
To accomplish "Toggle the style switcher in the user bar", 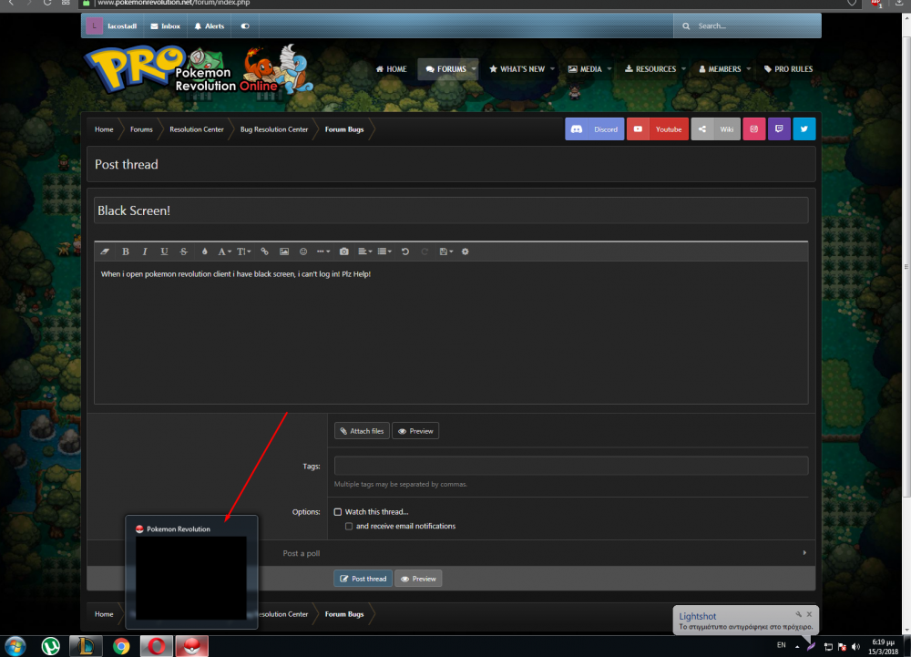I will click(245, 26).
